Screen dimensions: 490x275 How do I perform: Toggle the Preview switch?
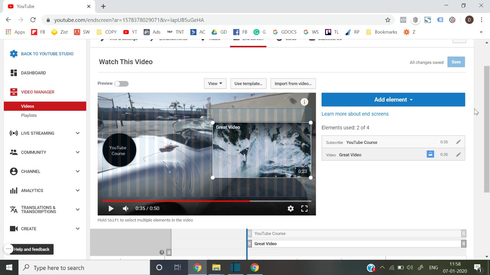(121, 84)
